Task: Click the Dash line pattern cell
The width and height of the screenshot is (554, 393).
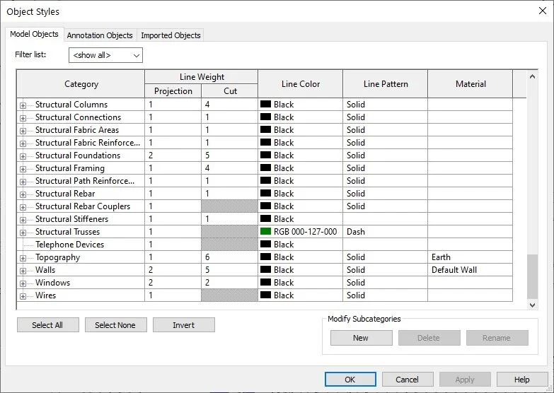Action: (x=385, y=232)
